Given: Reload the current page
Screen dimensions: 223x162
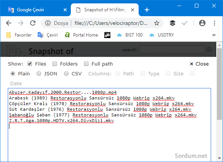Looking at the screenshot, I should 33,23.
